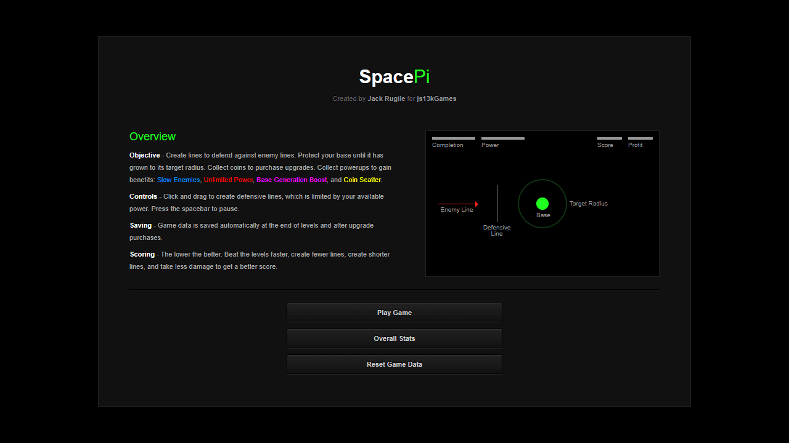The image size is (789, 443).
Task: Click the white Defensive Line in diagram
Action: (x=497, y=204)
